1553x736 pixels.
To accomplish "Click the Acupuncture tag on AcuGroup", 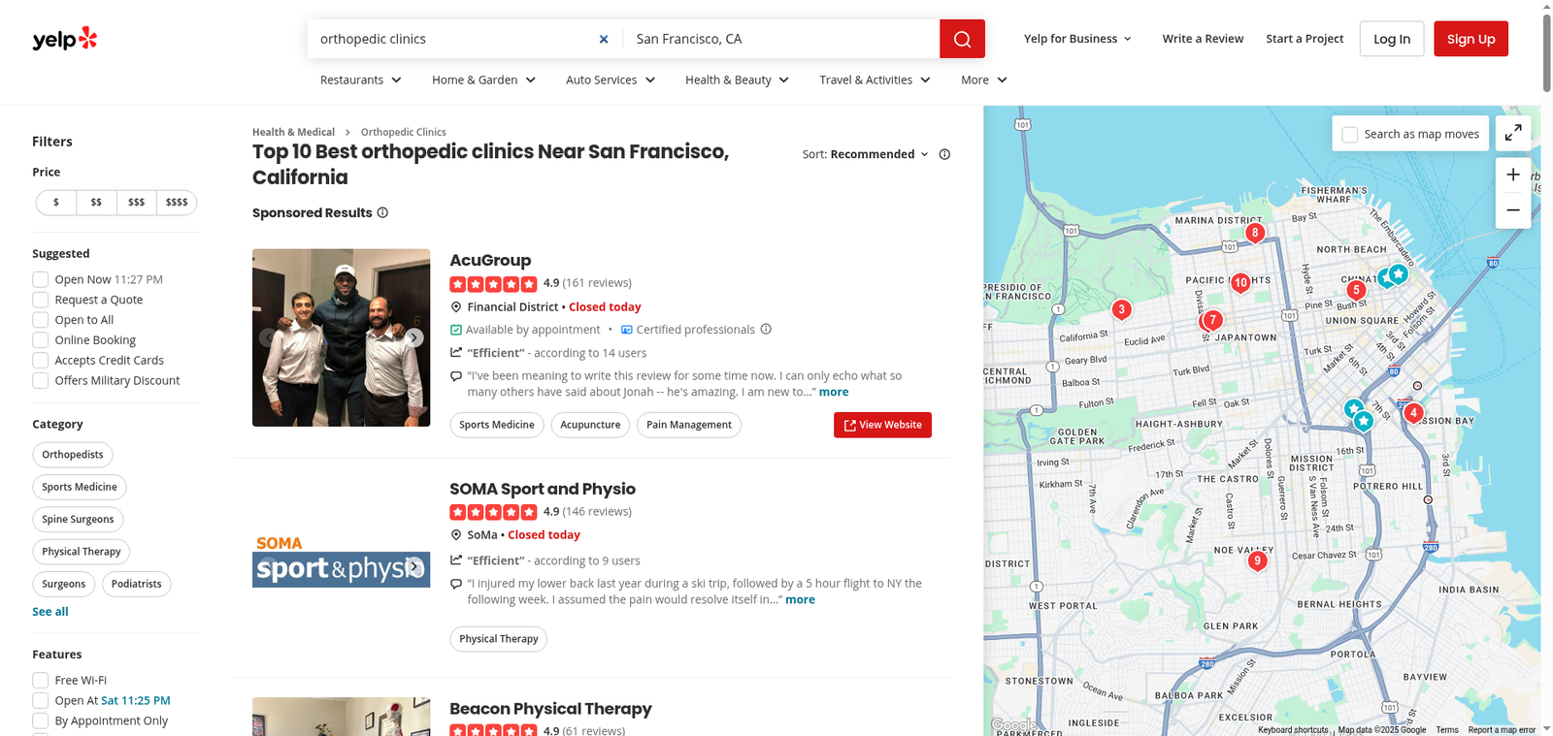I will [590, 425].
